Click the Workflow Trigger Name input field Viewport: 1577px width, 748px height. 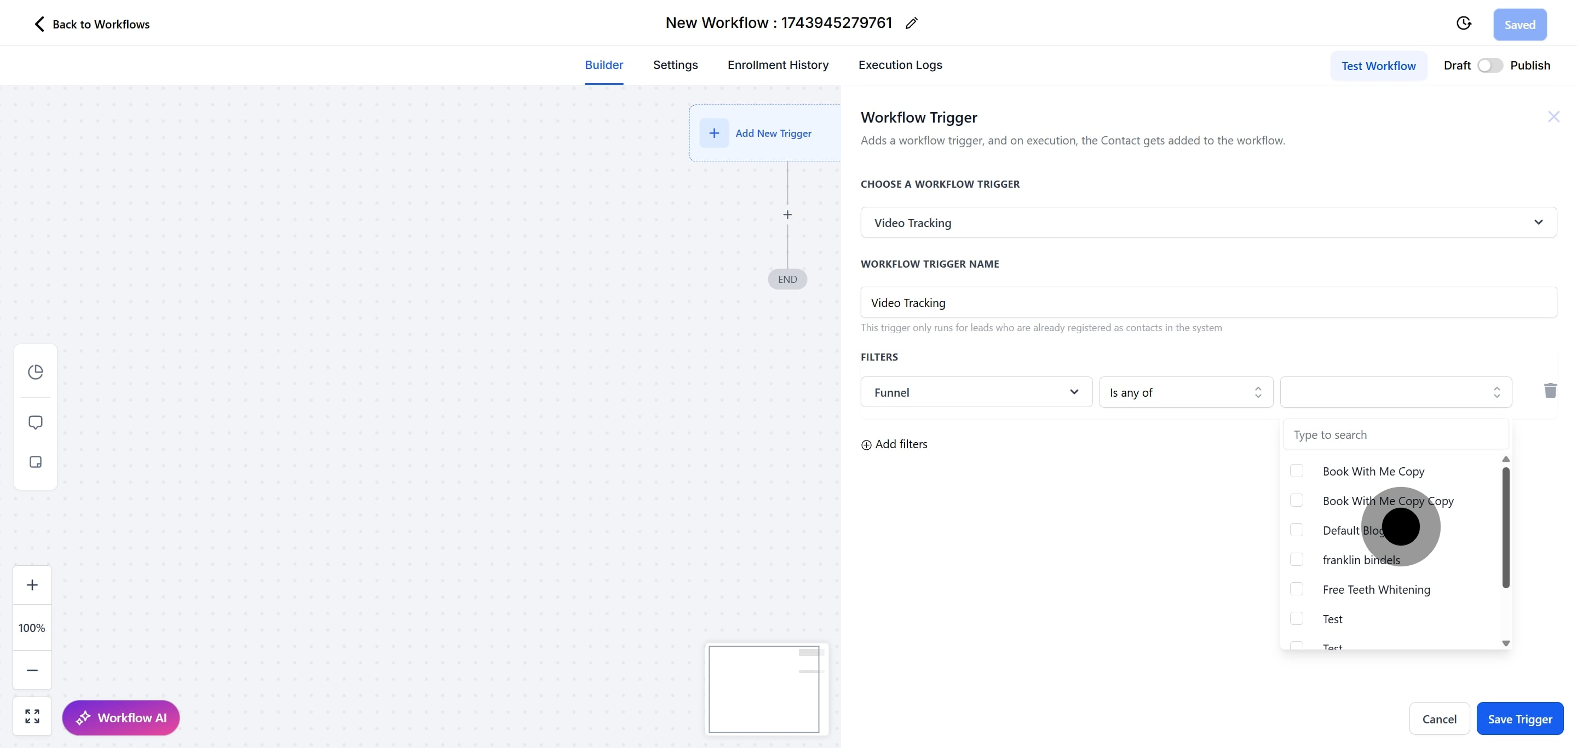[x=1208, y=302]
